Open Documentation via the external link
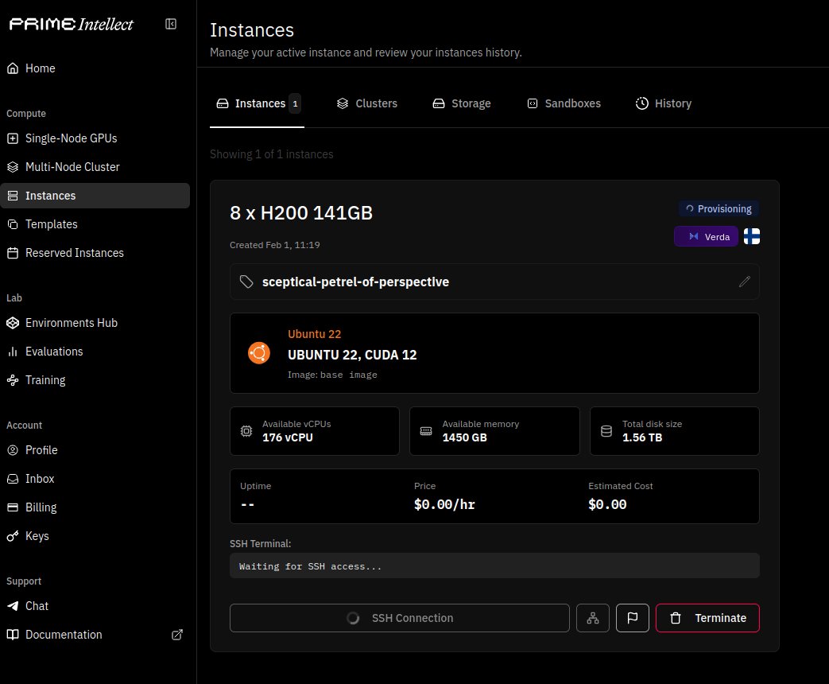This screenshot has height=684, width=829. click(176, 635)
